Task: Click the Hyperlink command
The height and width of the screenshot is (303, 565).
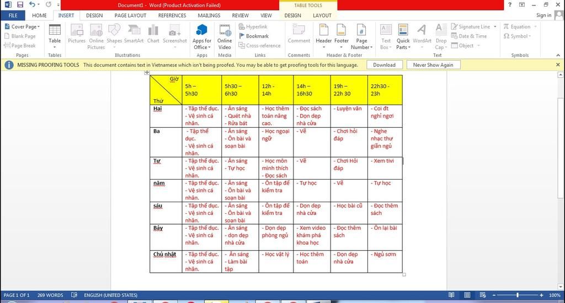Action: 253,26
